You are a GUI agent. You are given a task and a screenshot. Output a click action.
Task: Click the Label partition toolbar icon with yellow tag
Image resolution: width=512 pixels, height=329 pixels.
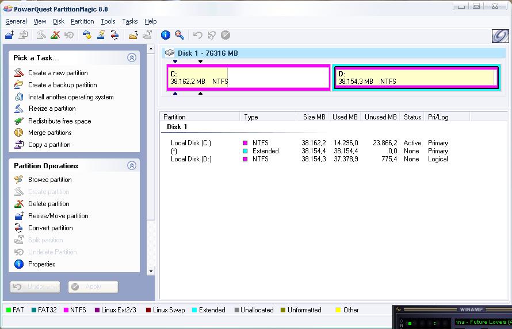87,35
